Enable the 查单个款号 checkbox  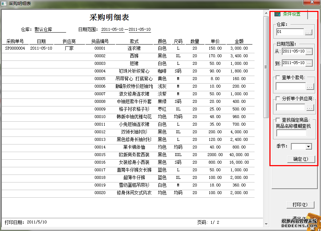coord(278,77)
